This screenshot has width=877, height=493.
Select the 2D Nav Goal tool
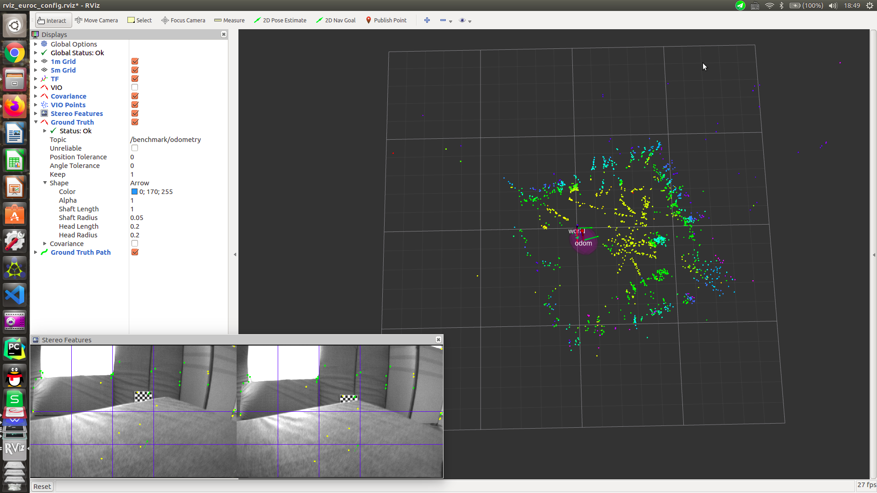tap(336, 20)
